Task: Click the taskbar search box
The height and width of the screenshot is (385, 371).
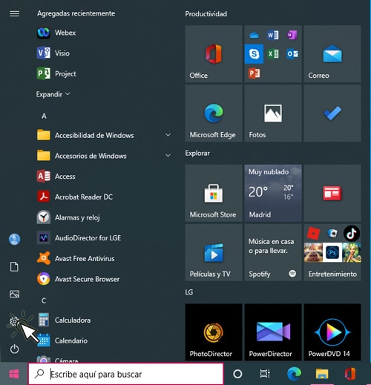Action: [x=126, y=374]
